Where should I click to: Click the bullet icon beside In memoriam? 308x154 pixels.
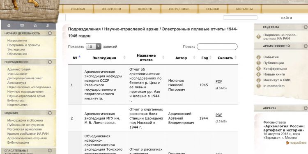(x=259, y=86)
